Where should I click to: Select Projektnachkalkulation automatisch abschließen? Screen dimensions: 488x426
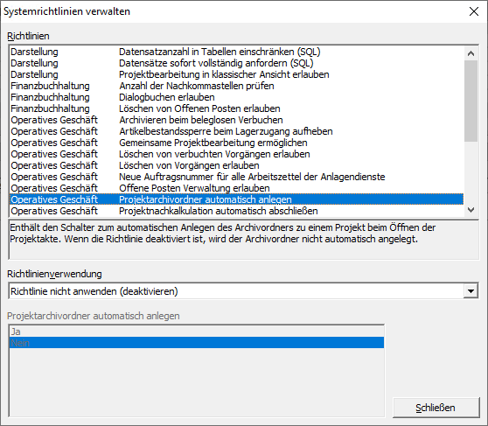tap(236, 211)
